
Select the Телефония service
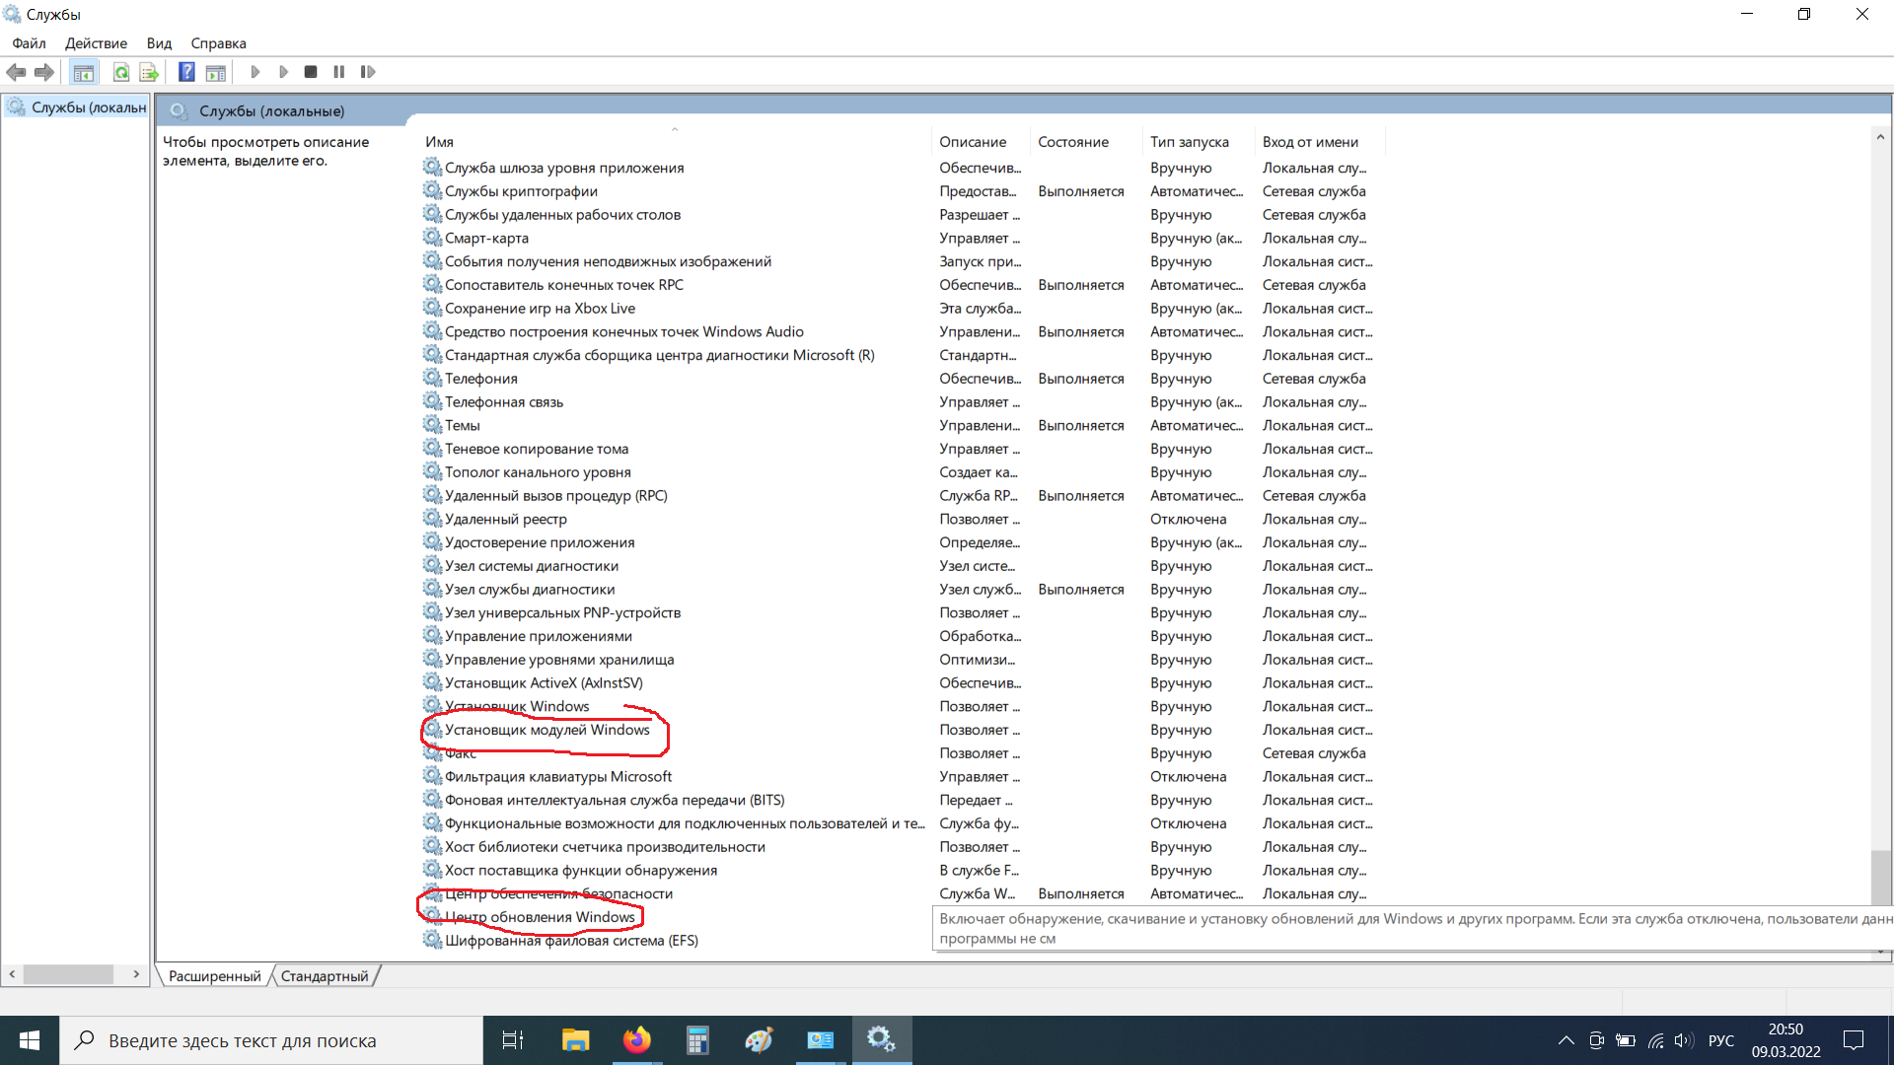pos(480,379)
